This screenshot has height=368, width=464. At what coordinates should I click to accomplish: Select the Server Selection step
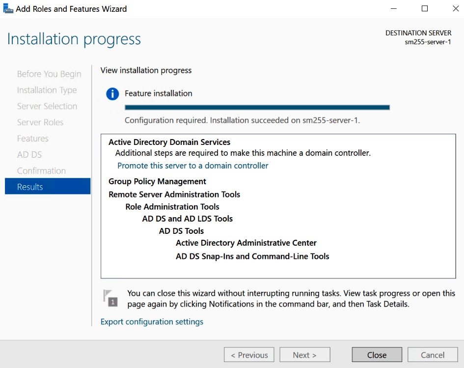[47, 106]
